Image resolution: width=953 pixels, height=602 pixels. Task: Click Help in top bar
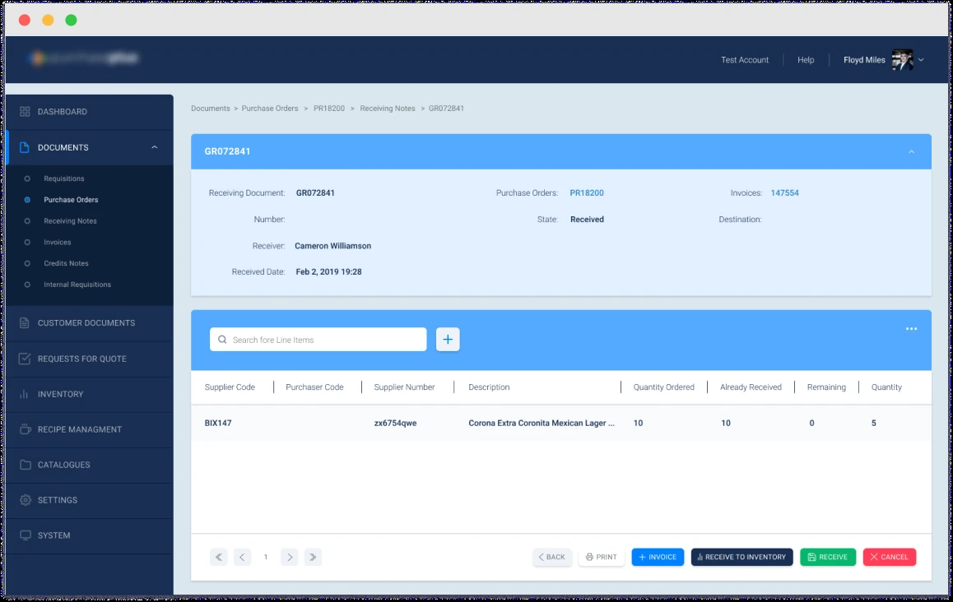(806, 60)
